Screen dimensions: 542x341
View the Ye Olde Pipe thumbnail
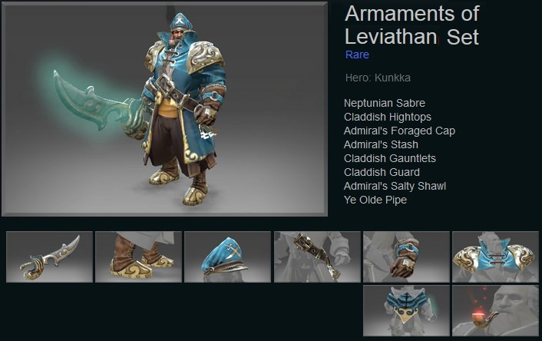tap(495, 310)
